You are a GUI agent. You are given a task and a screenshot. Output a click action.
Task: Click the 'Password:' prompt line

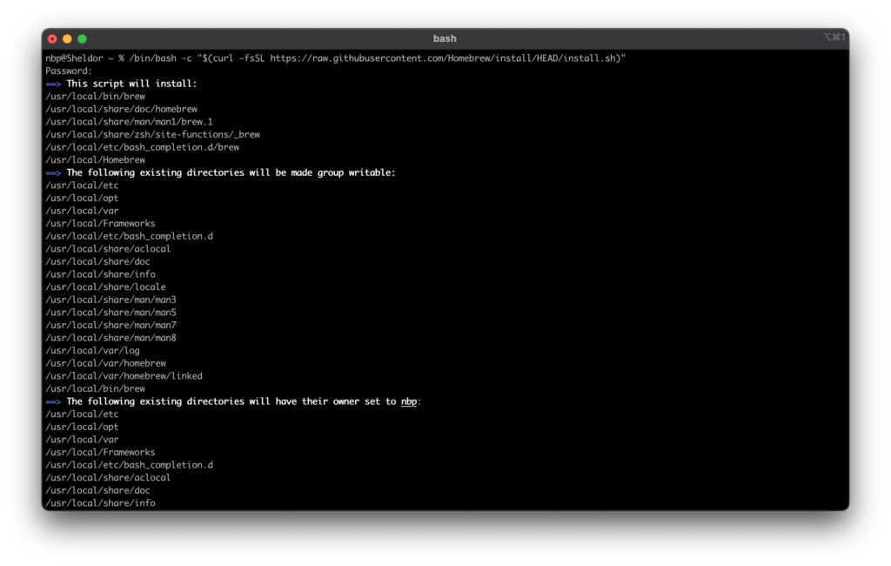point(69,71)
